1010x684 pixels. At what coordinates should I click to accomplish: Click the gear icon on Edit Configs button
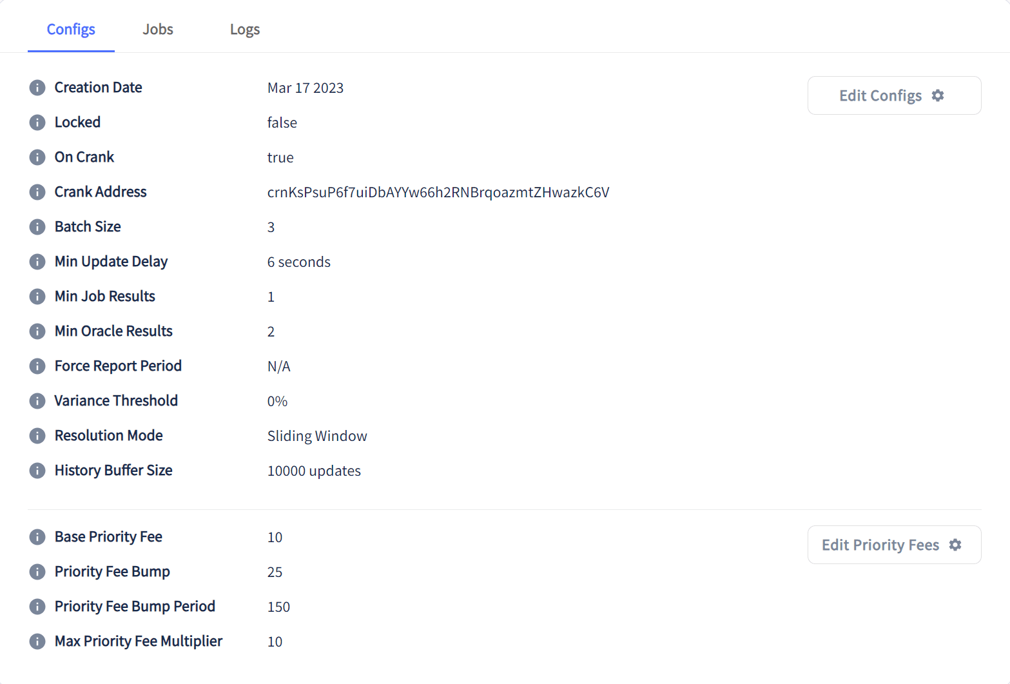click(938, 95)
